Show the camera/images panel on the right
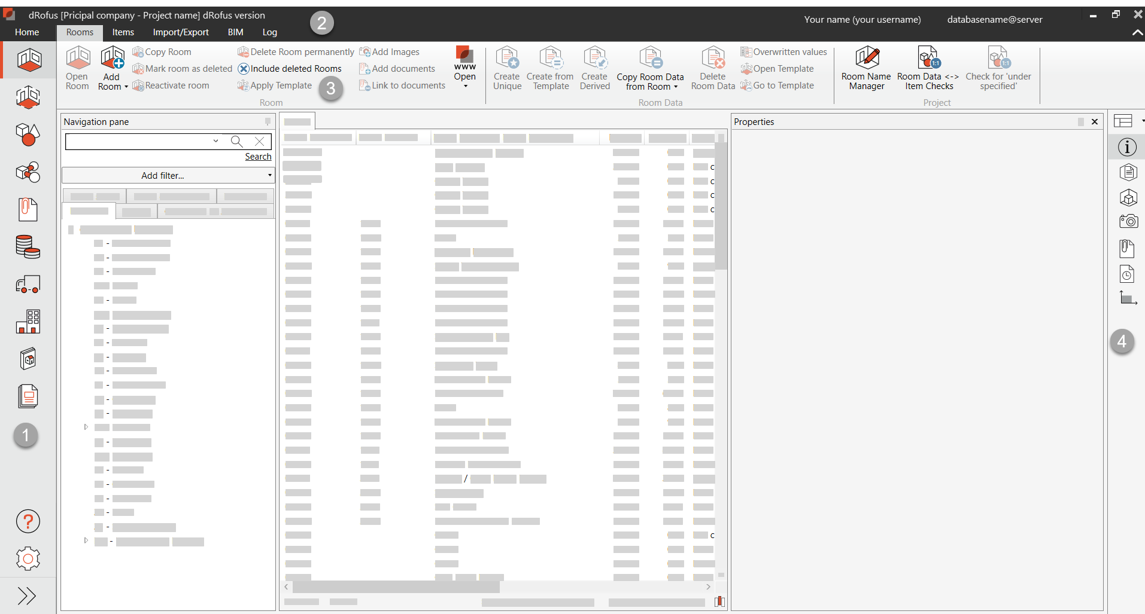The image size is (1145, 614). click(x=1128, y=221)
